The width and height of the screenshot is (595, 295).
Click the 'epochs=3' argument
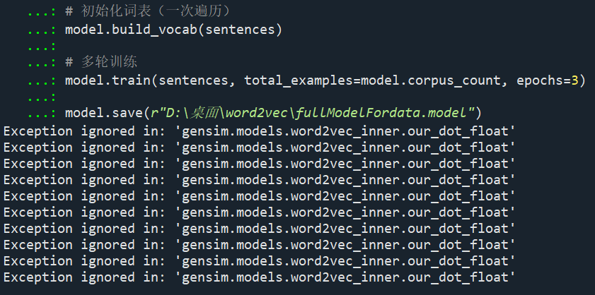coord(547,80)
